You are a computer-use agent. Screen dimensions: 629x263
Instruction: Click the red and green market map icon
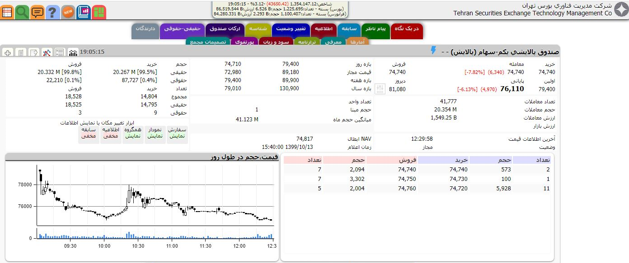click(99, 12)
